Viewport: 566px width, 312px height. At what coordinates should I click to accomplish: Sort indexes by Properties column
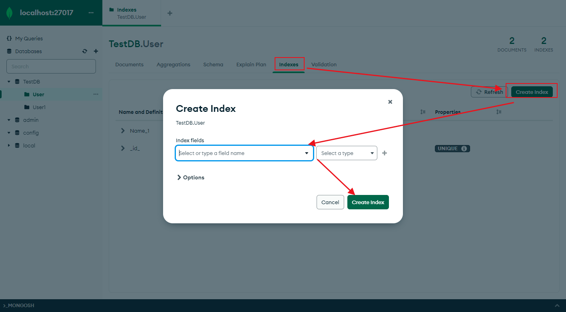(x=499, y=112)
